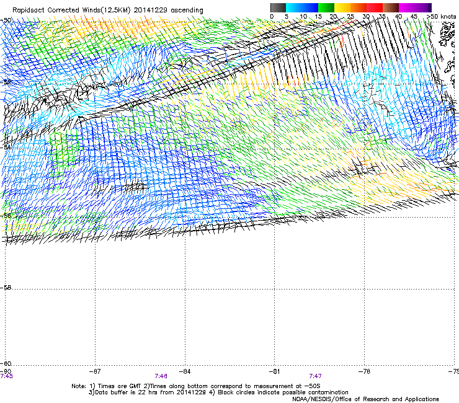Image resolution: width=459 pixels, height=403 pixels.
Task: Click the '-84' longitude axis label
Action: [x=185, y=371]
